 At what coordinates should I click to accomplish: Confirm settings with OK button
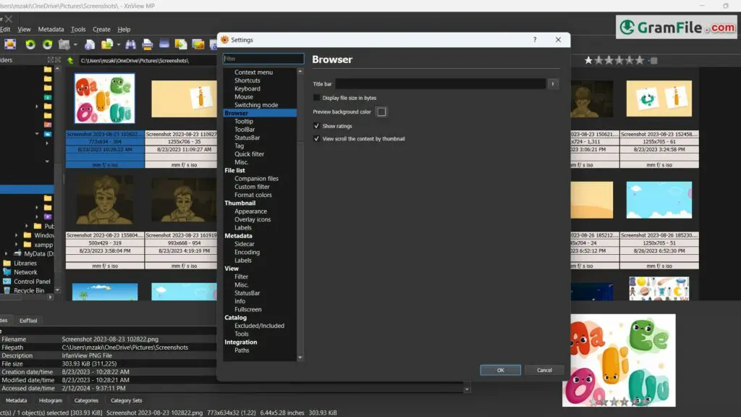pyautogui.click(x=501, y=370)
